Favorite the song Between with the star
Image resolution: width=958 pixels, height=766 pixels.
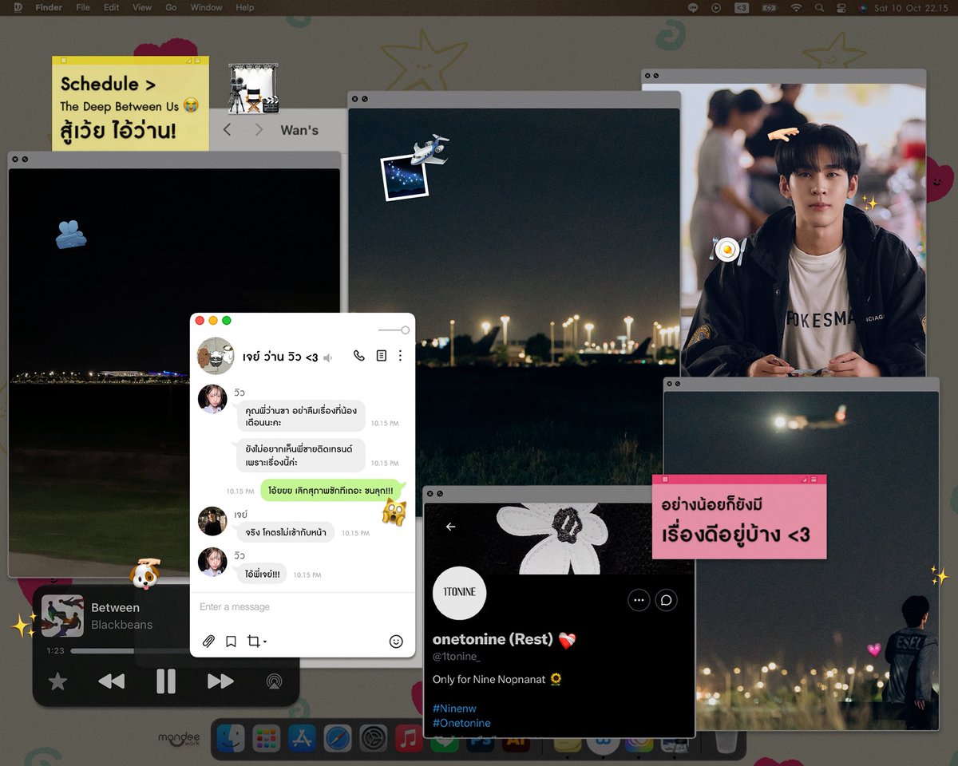(57, 681)
